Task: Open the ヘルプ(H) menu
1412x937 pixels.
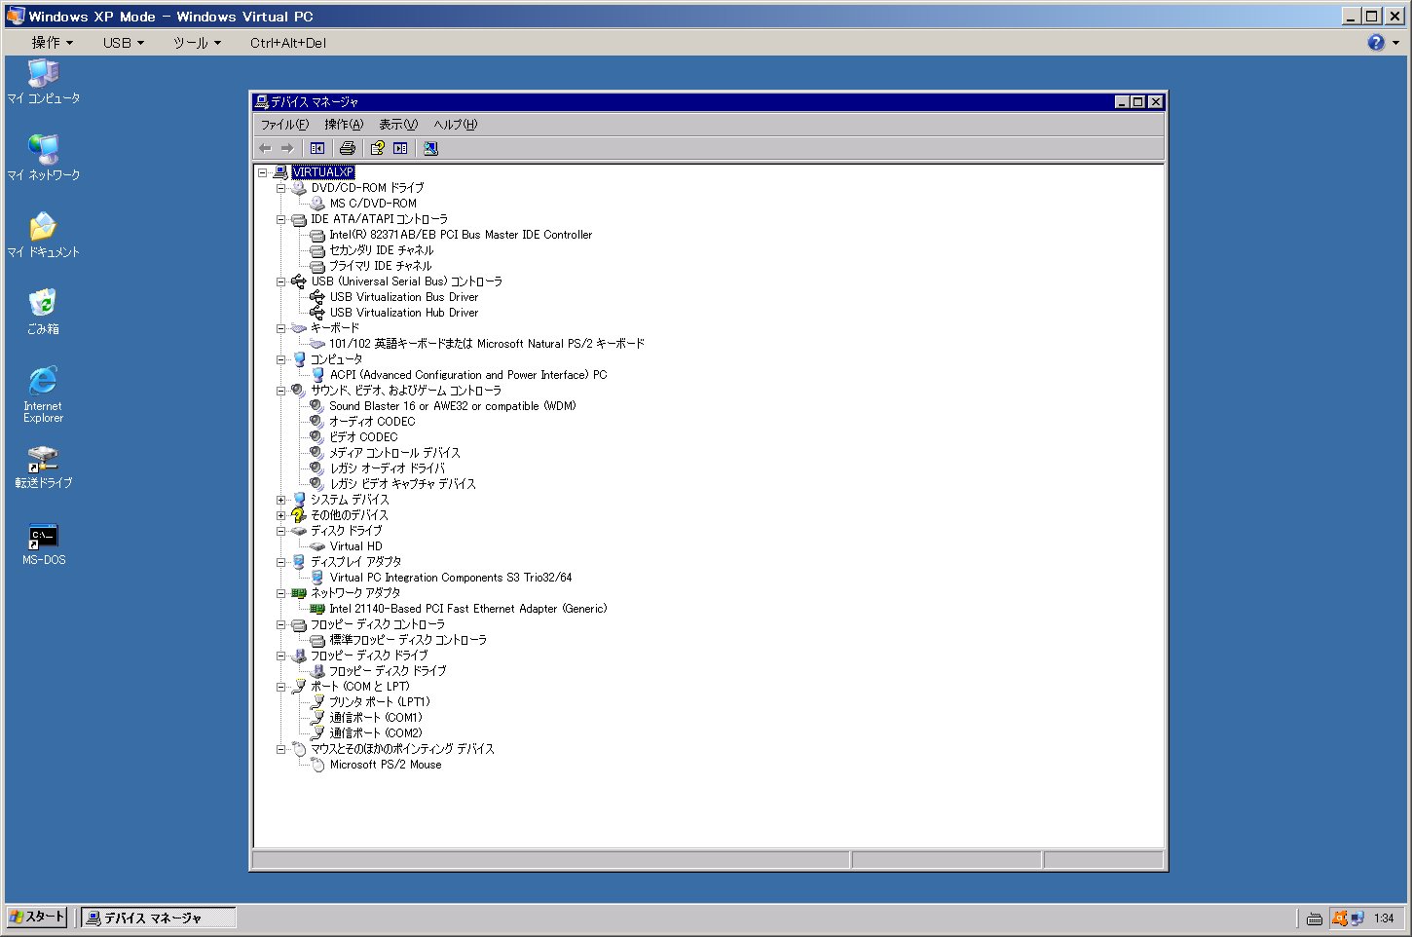Action: [456, 125]
